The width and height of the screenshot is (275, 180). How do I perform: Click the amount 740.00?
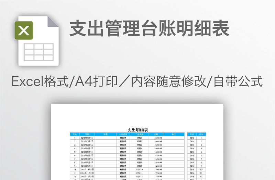tap(156, 177)
